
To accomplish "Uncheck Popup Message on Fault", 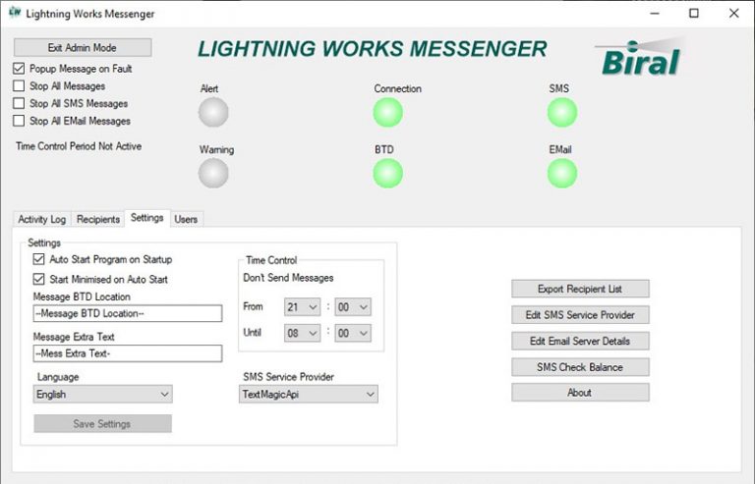I will pyautogui.click(x=20, y=70).
